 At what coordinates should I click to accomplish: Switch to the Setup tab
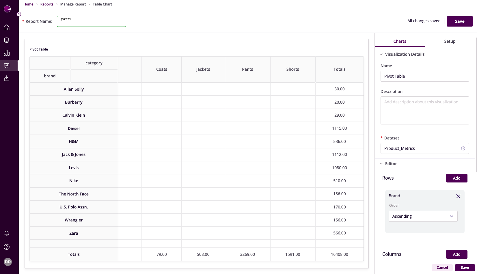pyautogui.click(x=450, y=41)
